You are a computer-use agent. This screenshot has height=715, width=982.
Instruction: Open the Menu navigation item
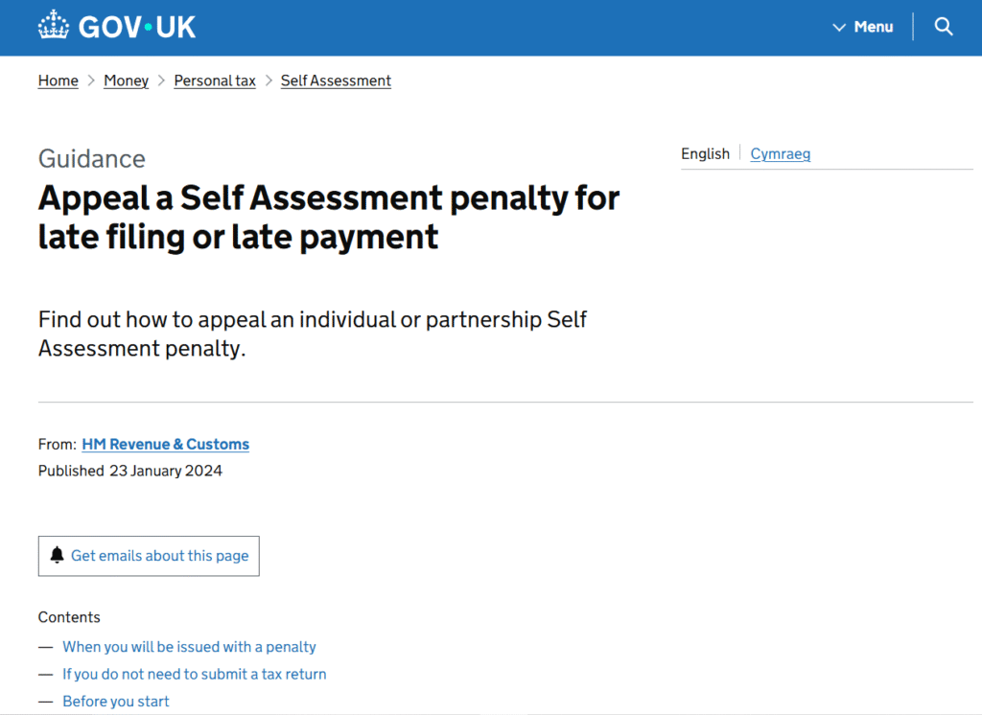(x=873, y=27)
